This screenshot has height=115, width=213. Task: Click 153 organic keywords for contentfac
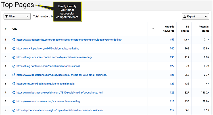[x=172, y=40]
